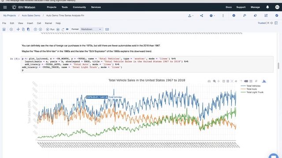This screenshot has width=282, height=158.
Task: Click the save notebook icon
Action: 4,29
